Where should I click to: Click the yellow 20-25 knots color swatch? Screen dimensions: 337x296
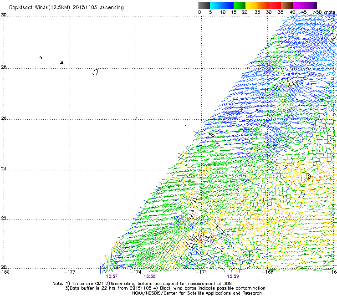tap(251, 5)
